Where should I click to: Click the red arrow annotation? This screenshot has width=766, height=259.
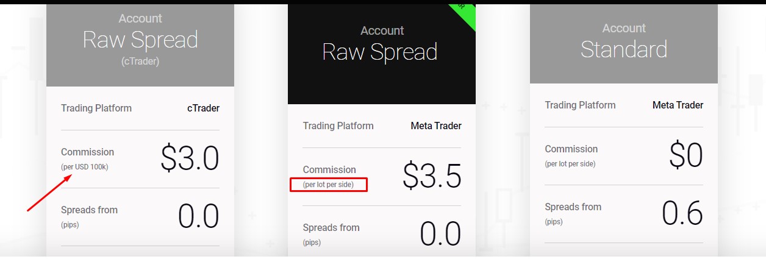(x=51, y=193)
